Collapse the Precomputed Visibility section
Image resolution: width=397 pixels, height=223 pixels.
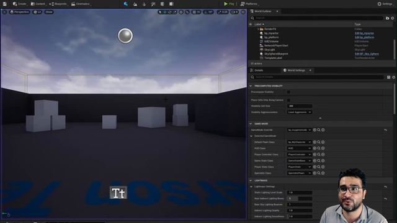pyautogui.click(x=251, y=86)
